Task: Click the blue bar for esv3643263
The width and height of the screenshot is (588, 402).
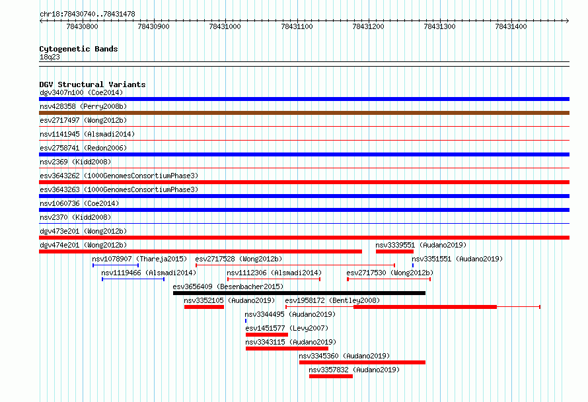Action: [304, 196]
